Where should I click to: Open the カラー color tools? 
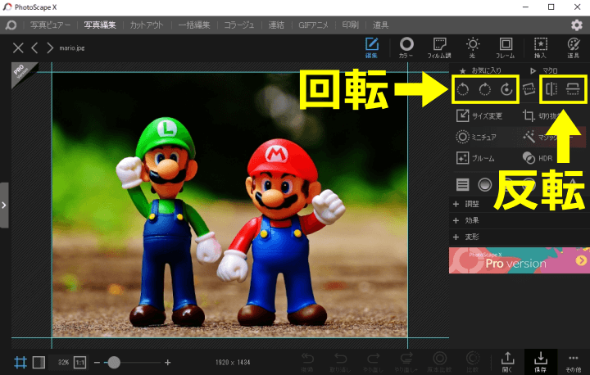pyautogui.click(x=406, y=47)
